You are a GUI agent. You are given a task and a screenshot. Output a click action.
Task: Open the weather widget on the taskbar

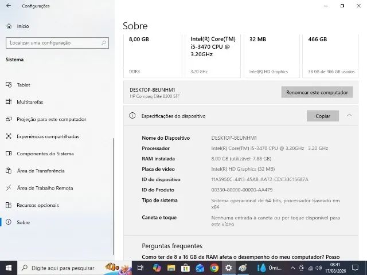tap(269, 268)
